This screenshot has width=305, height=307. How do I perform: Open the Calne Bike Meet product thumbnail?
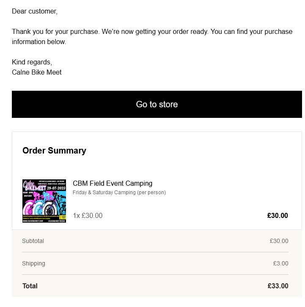tap(44, 201)
